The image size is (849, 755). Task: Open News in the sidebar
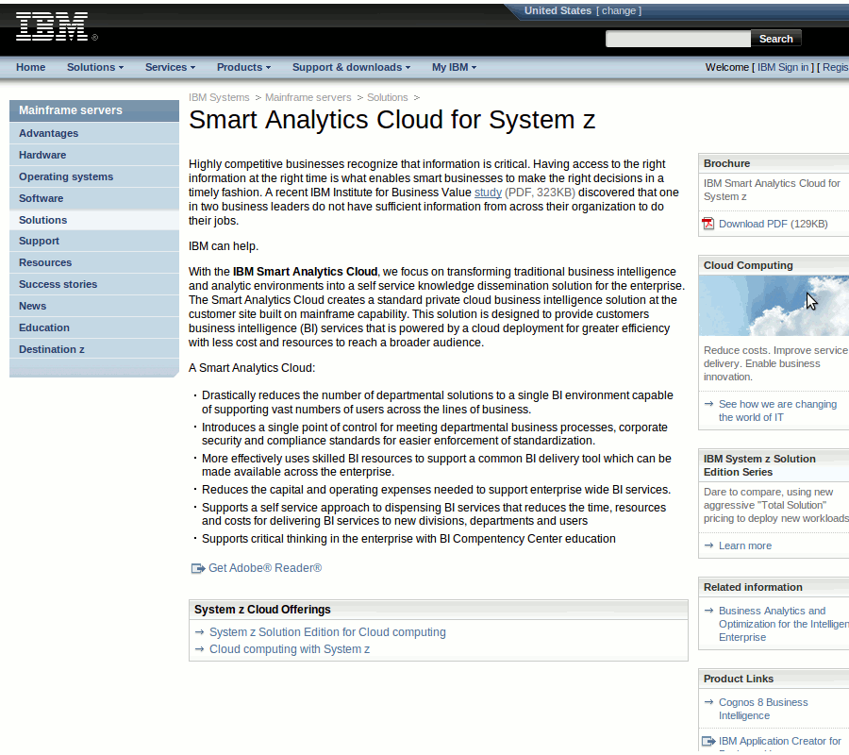coord(94,306)
